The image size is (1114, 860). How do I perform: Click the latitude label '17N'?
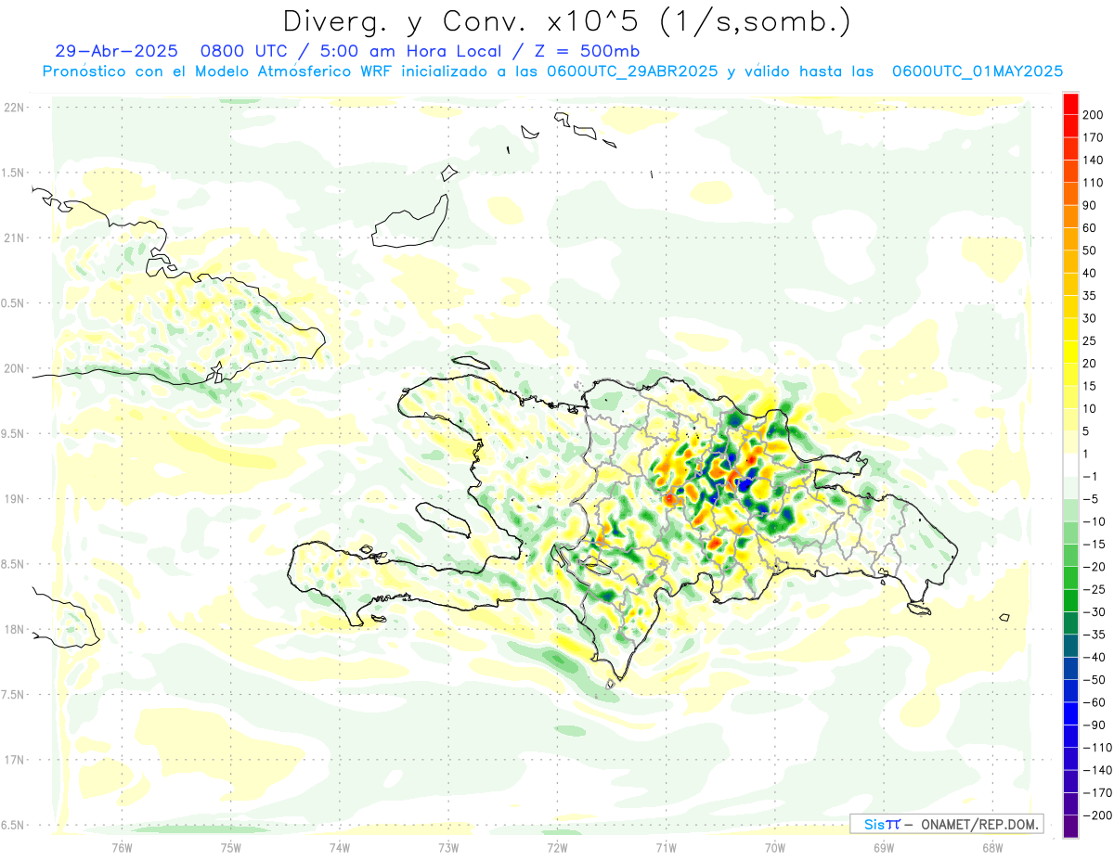[14, 761]
